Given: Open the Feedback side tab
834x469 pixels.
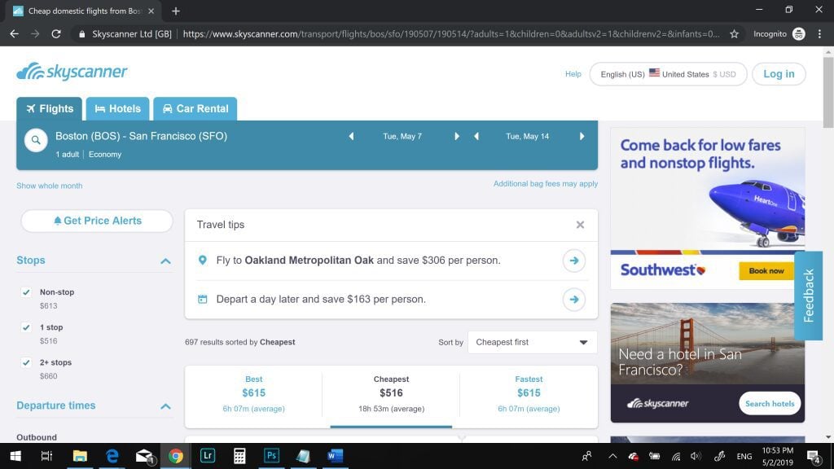Looking at the screenshot, I should tap(809, 296).
